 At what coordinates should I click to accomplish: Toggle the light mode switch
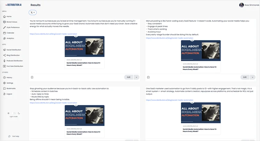click(14, 113)
